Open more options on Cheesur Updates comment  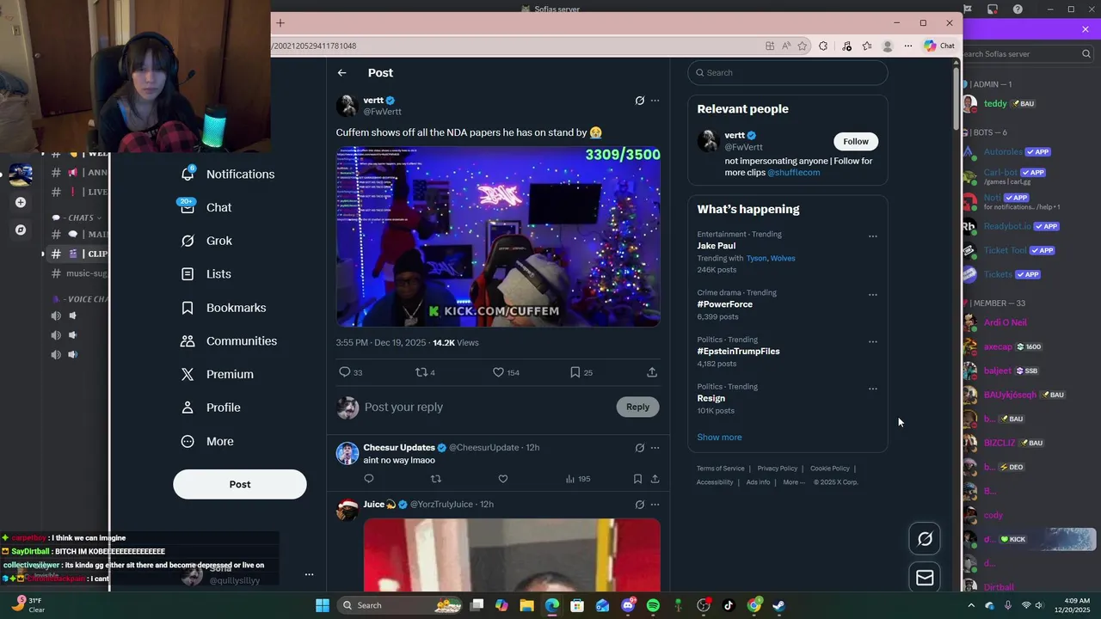655,448
